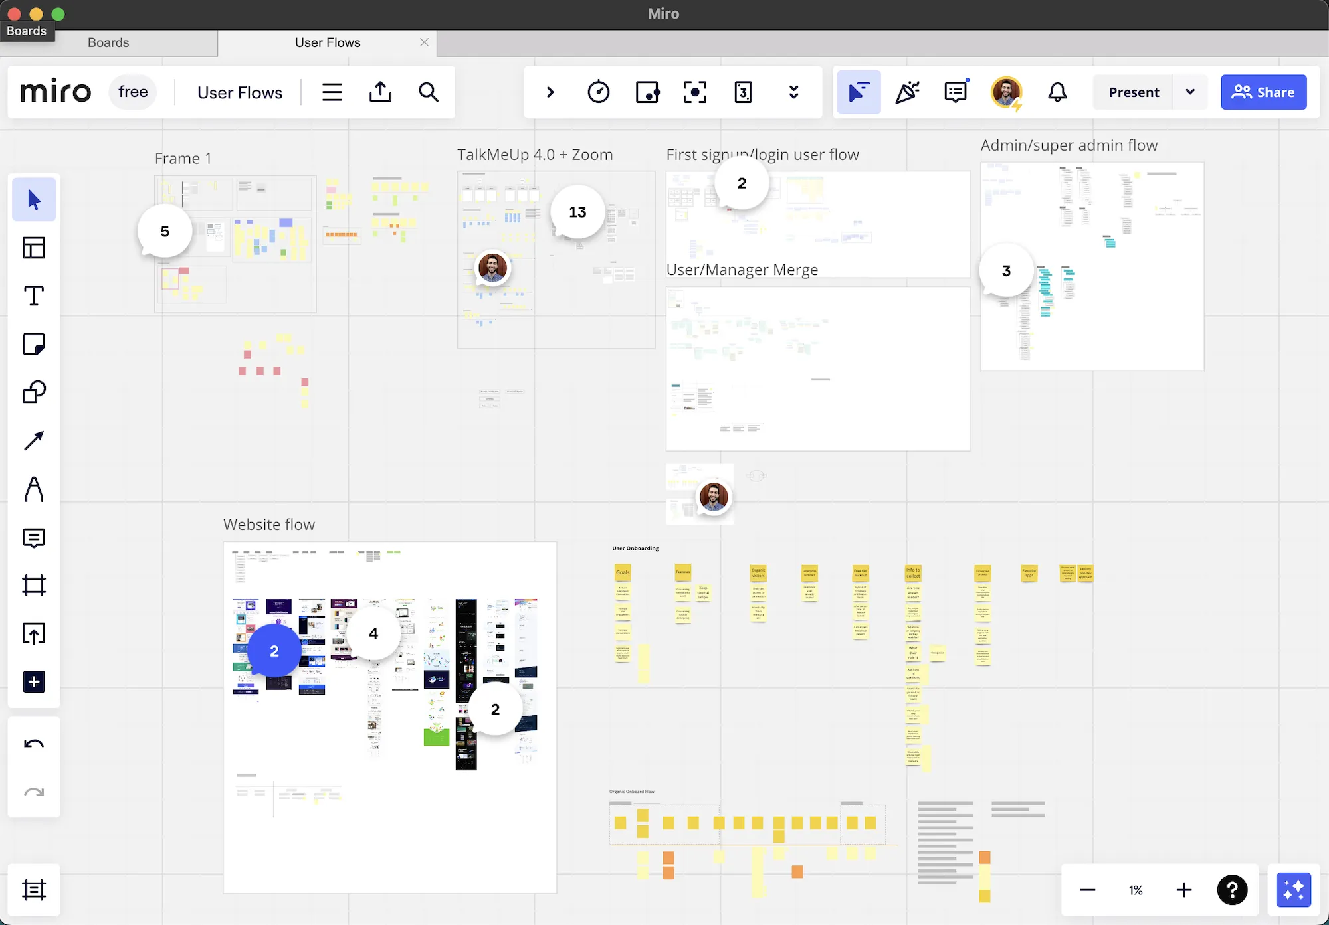
Task: Select the Frame tool in sidebar
Action: [34, 586]
